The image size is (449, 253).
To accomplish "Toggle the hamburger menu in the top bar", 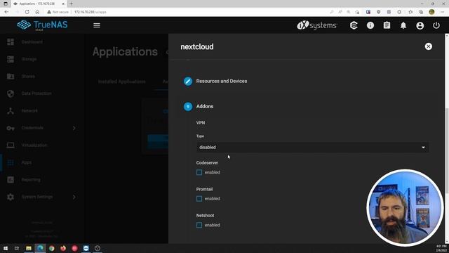I will pos(97,25).
